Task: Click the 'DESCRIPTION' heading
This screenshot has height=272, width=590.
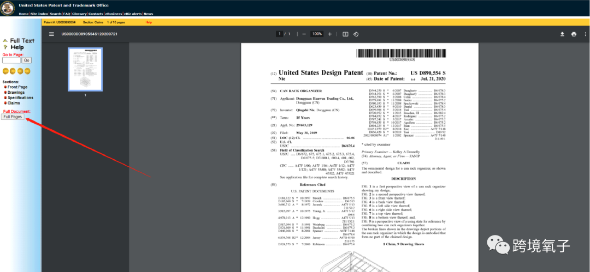Action: coord(403,179)
